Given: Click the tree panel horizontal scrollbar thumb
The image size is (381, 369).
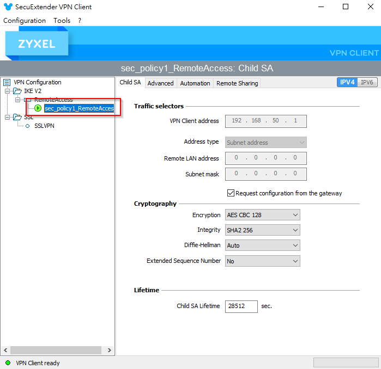Looking at the screenshot, I should [x=56, y=350].
